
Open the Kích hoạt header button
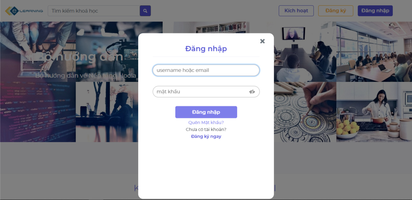pos(296,11)
